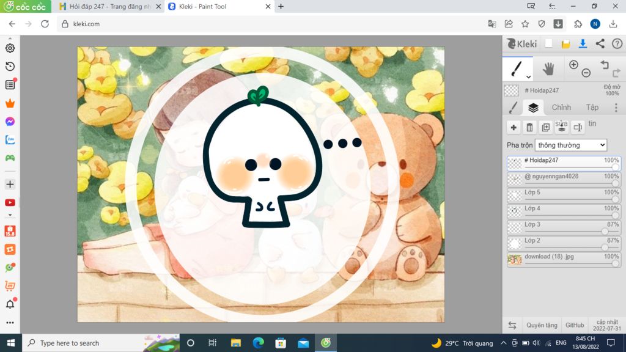The width and height of the screenshot is (626, 352).
Task: Go back to the previous page
Action: [x=12, y=24]
